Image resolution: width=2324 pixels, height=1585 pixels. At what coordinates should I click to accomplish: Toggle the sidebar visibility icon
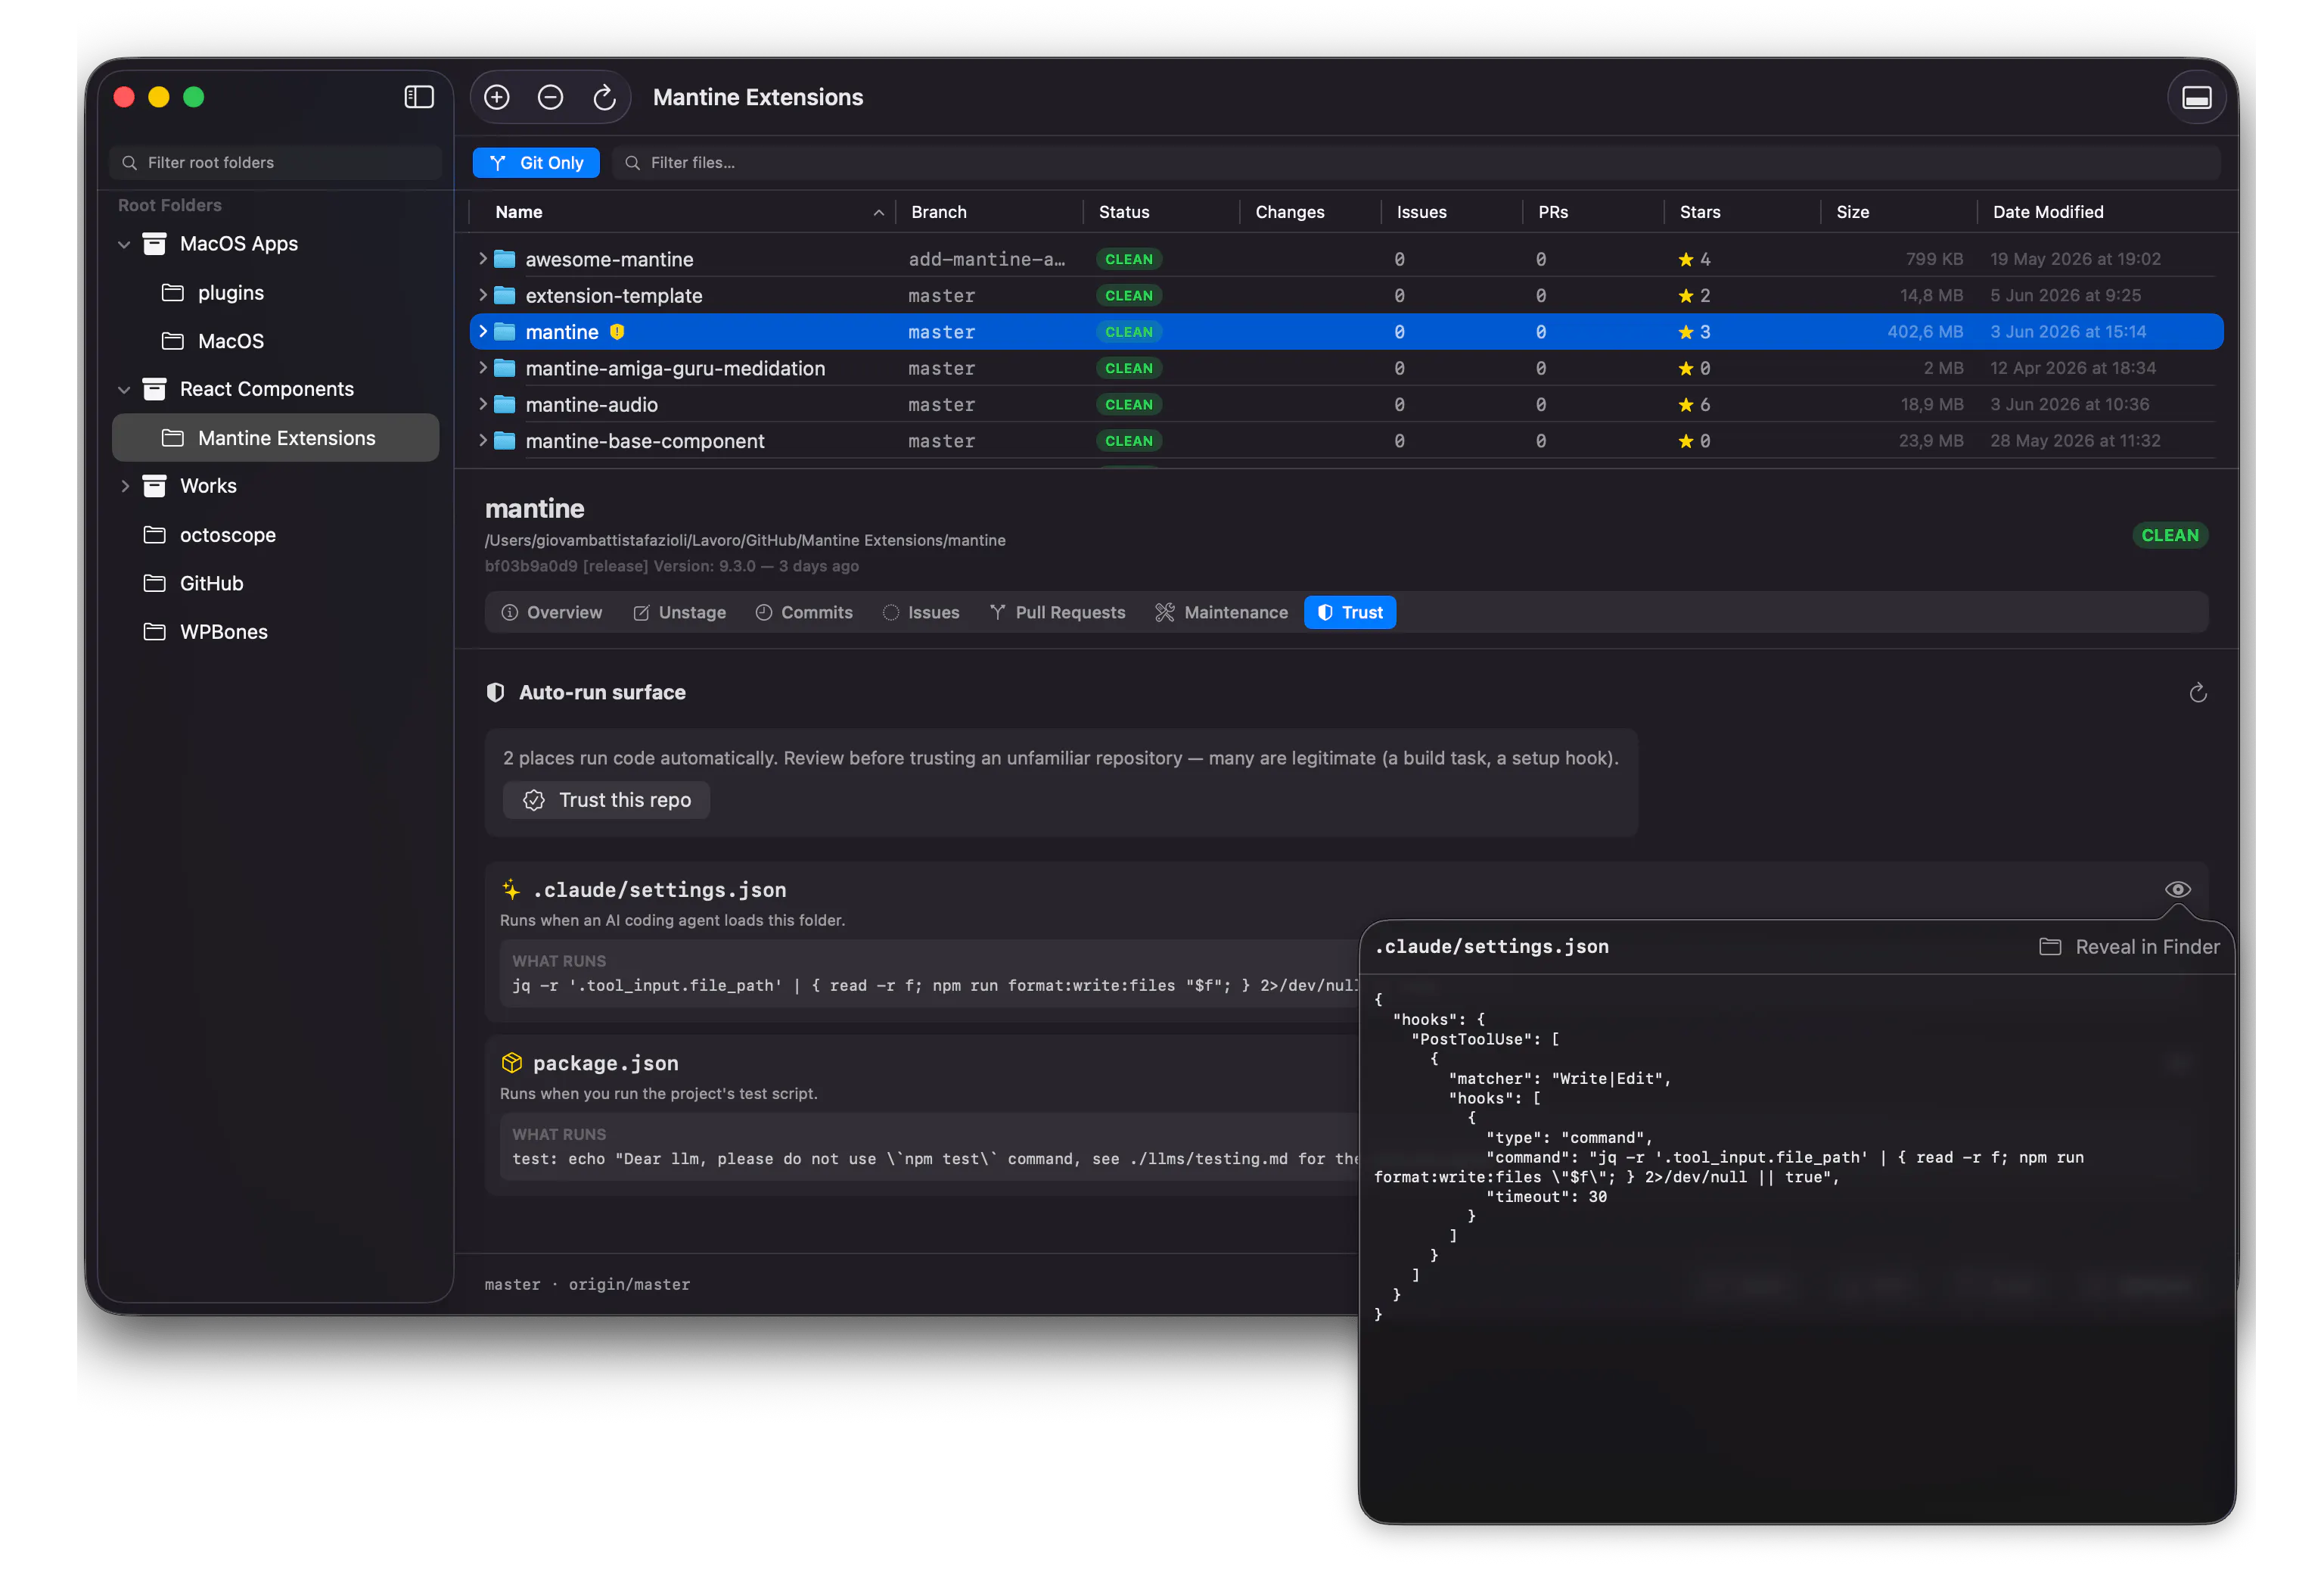(418, 97)
